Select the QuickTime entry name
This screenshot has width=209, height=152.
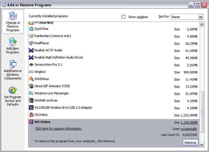click(41, 29)
